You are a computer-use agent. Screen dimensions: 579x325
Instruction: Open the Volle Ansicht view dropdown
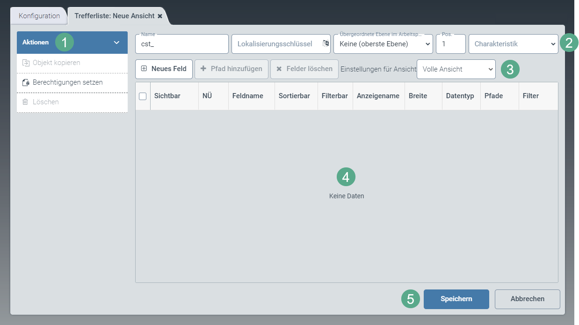(x=456, y=69)
